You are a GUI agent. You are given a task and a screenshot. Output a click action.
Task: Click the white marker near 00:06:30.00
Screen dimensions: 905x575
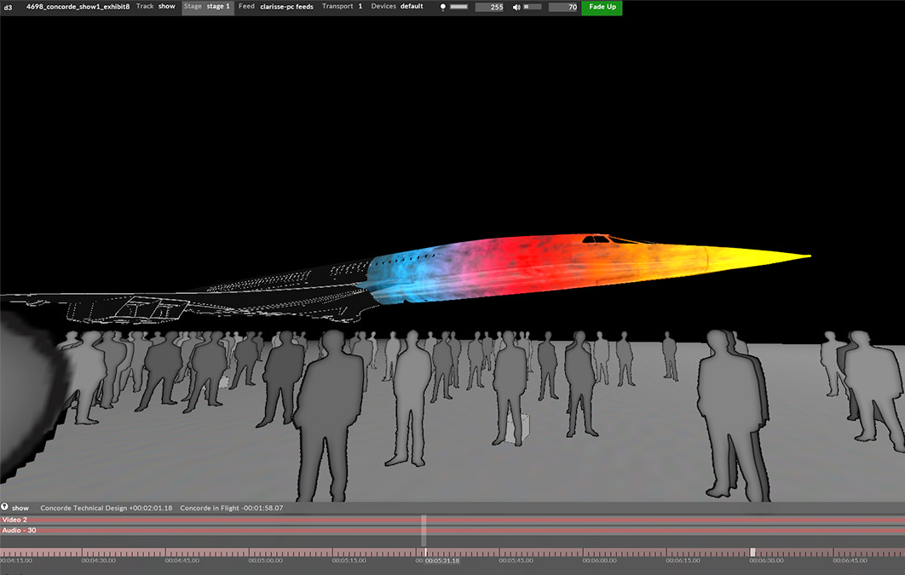752,553
